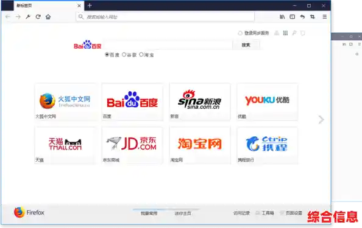
Task: Show next page of tiles with right chevron
Action: pyautogui.click(x=321, y=120)
